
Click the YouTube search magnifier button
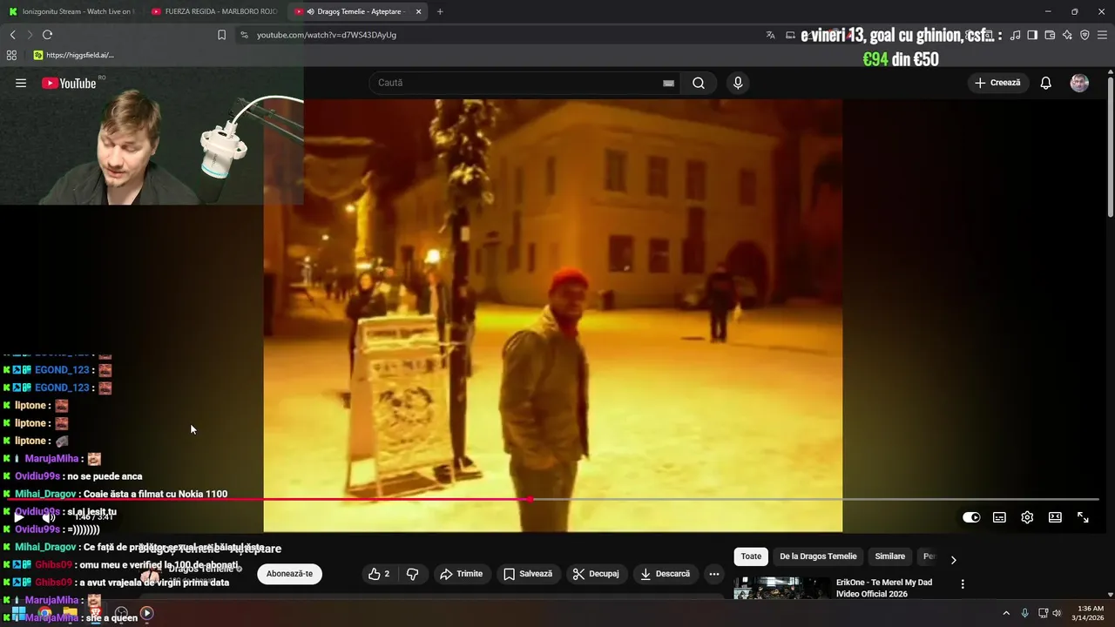point(699,83)
